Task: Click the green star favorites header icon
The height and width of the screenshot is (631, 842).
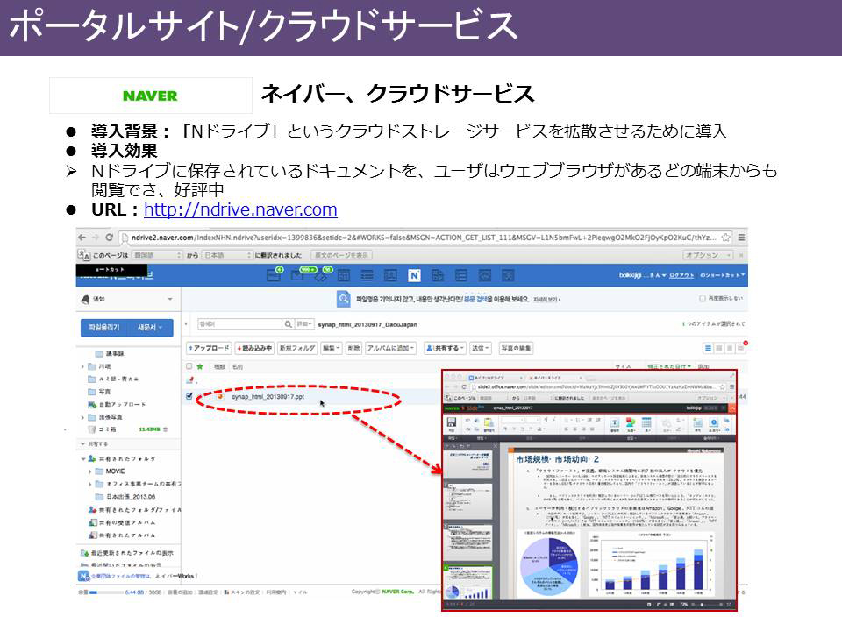Action: tap(200, 367)
